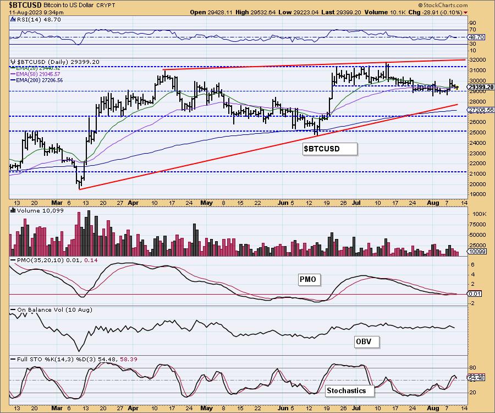The image size is (495, 413).
Task: Click 'Apr' on the price panel date axis
Action: click(x=133, y=203)
